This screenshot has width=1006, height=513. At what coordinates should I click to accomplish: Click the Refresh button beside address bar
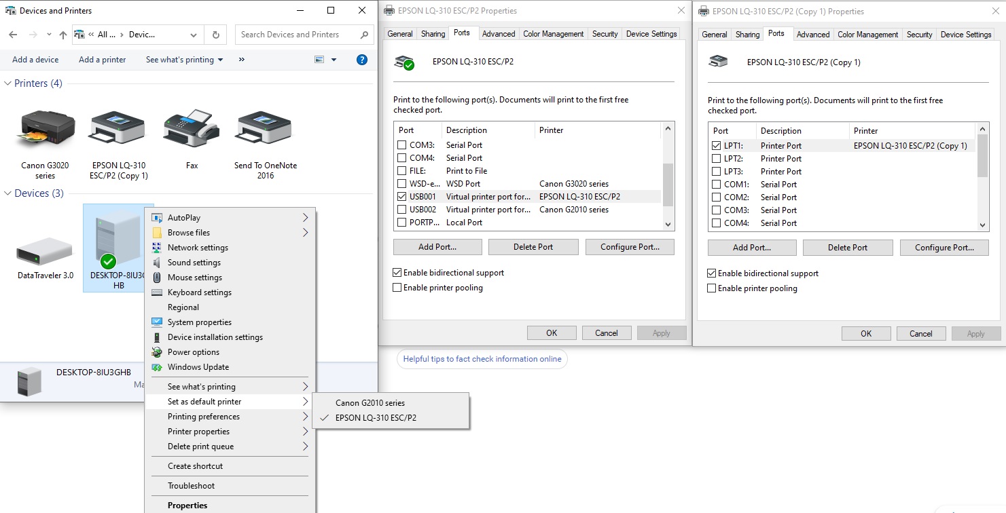216,35
